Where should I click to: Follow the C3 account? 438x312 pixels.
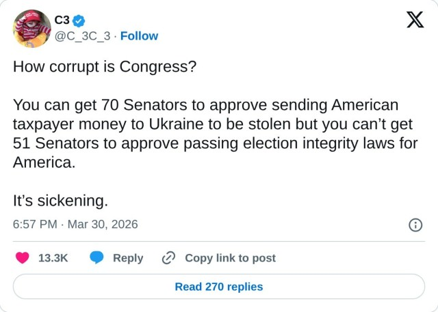click(139, 36)
